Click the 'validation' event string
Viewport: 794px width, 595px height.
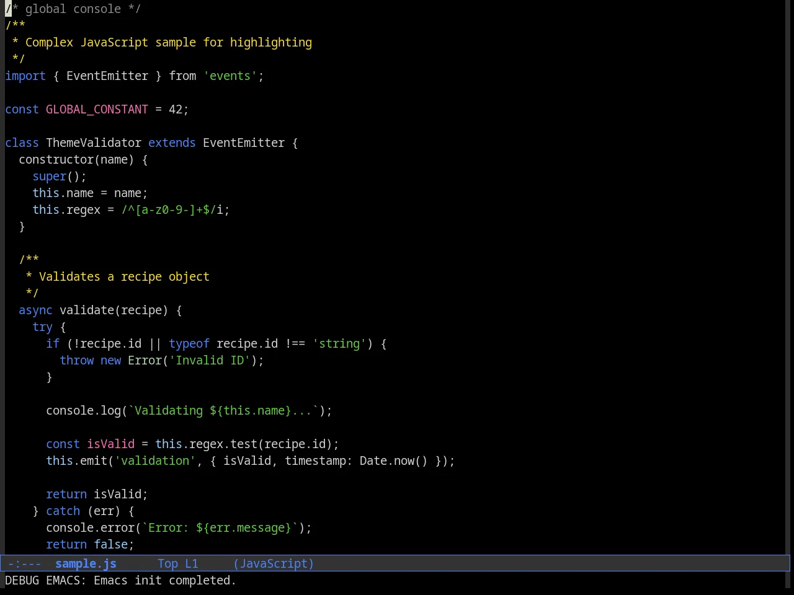tap(155, 461)
